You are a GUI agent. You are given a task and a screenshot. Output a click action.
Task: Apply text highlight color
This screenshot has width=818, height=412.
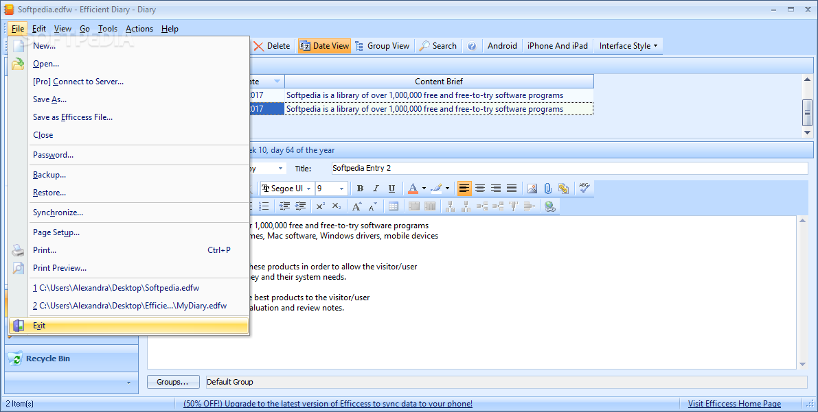(436, 189)
